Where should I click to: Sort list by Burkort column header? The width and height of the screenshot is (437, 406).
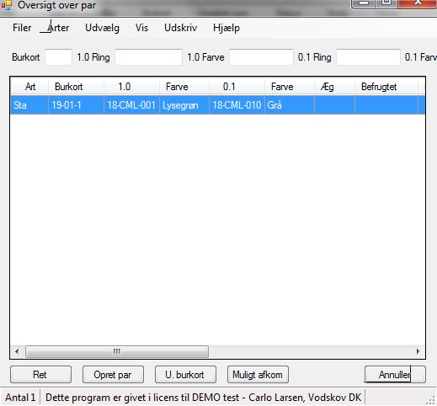click(x=76, y=87)
